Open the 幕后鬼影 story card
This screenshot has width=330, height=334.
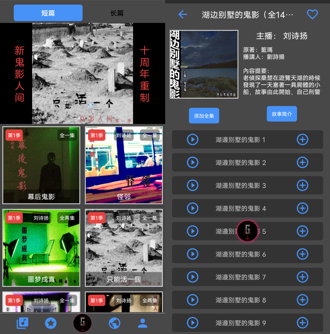pyautogui.click(x=41, y=165)
